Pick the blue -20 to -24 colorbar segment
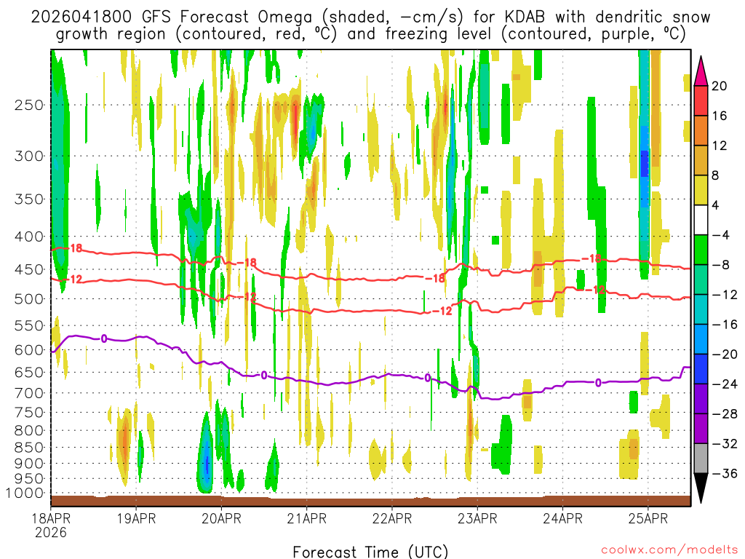Image resolution: width=745 pixels, height=559 pixels. (701, 369)
